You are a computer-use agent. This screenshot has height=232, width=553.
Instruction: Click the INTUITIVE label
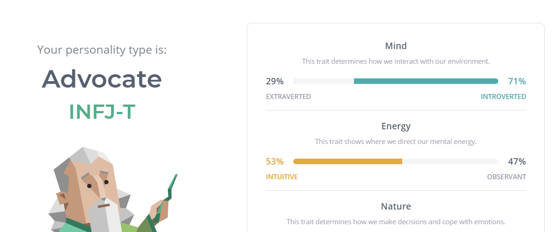[x=282, y=177]
